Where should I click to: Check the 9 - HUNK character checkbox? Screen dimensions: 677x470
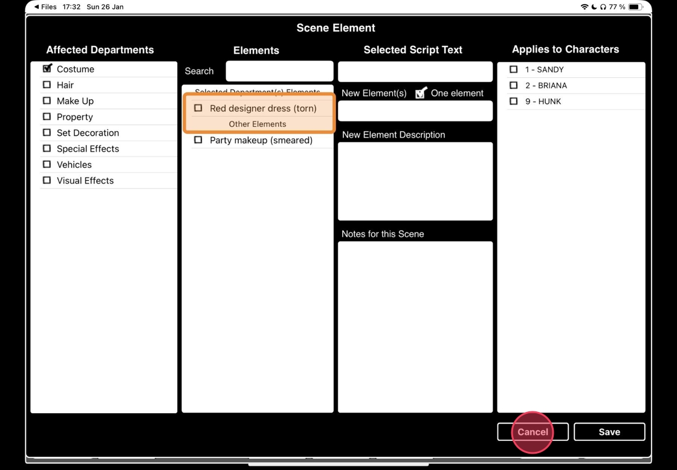coord(513,101)
